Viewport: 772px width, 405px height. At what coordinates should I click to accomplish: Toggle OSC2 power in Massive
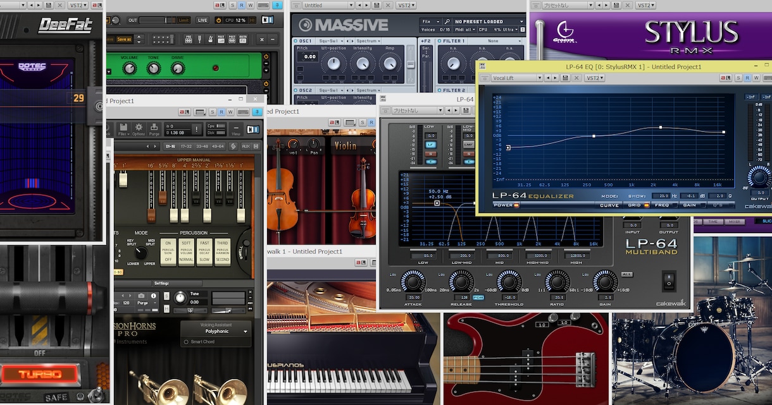tap(296, 90)
